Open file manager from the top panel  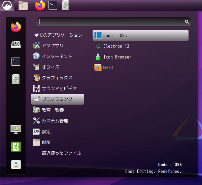(x=66, y=5)
